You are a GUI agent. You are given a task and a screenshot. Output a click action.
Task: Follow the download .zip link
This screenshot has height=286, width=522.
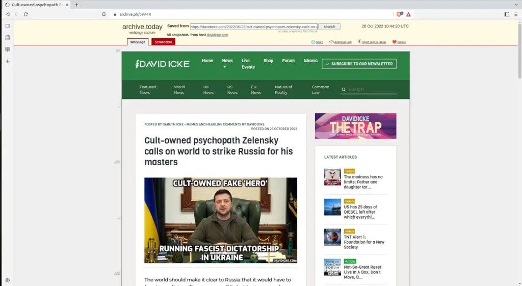(340, 42)
